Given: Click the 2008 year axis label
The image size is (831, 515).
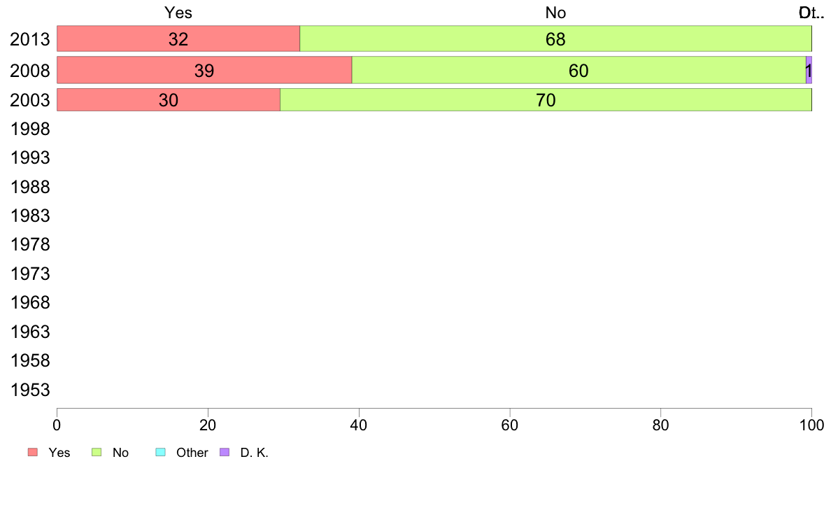Looking at the screenshot, I should (x=30, y=71).
